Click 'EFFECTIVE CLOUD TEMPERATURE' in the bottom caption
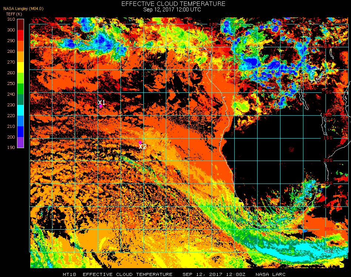The height and width of the screenshot is (277, 351). [127, 274]
